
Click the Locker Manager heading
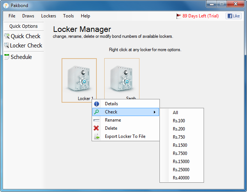tap(82, 29)
